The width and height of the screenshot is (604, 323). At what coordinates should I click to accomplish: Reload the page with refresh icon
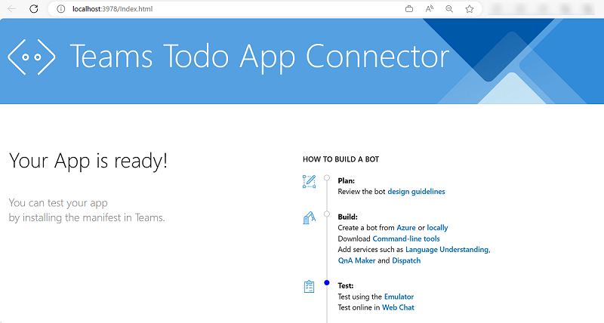tap(34, 9)
